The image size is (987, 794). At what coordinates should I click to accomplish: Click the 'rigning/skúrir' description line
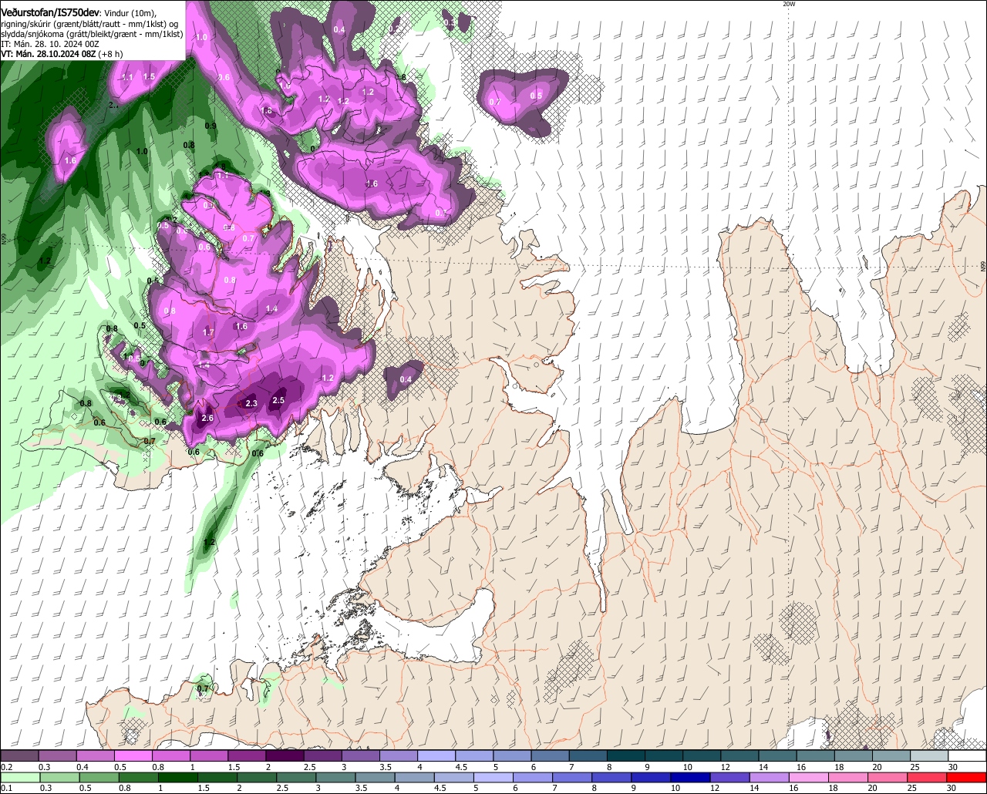89,23
